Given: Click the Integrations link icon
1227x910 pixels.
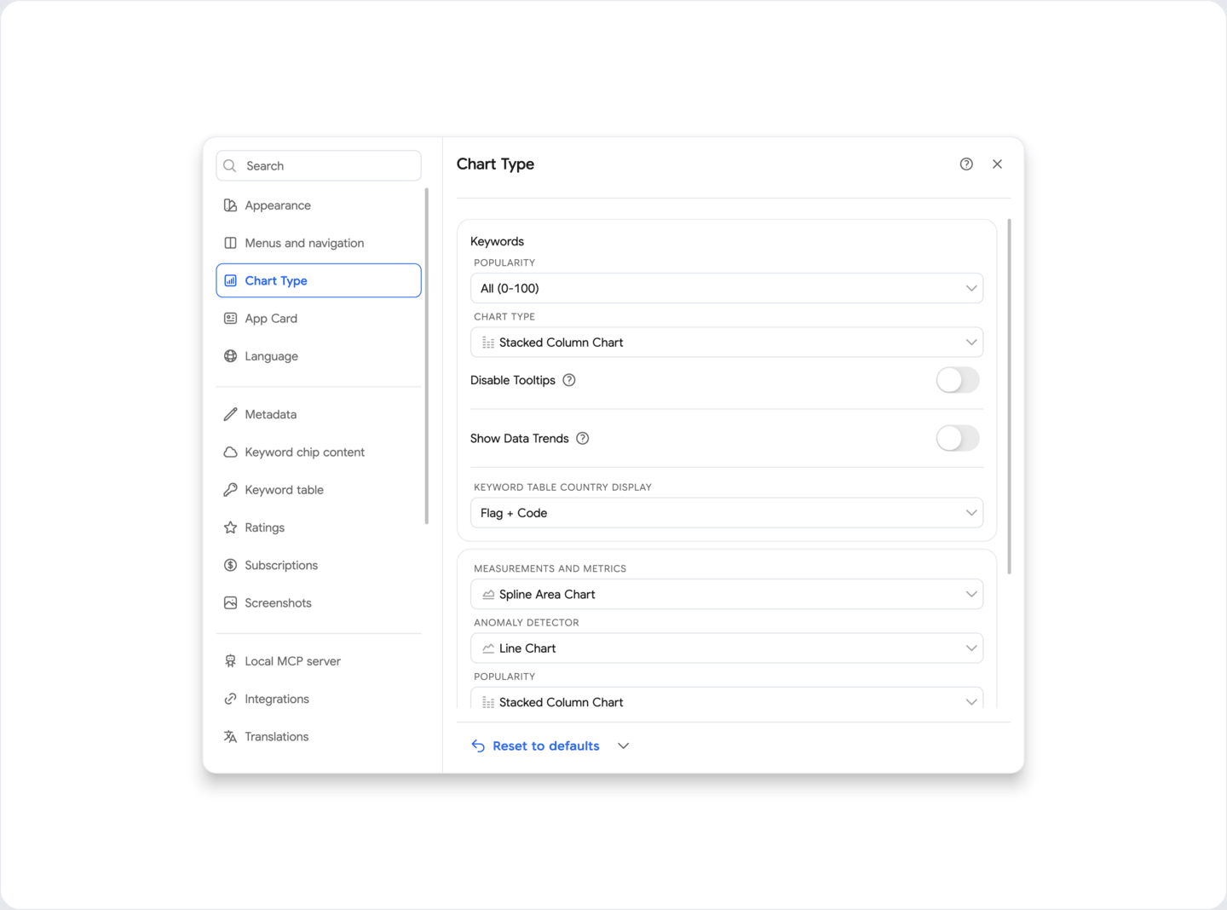Looking at the screenshot, I should 230,699.
